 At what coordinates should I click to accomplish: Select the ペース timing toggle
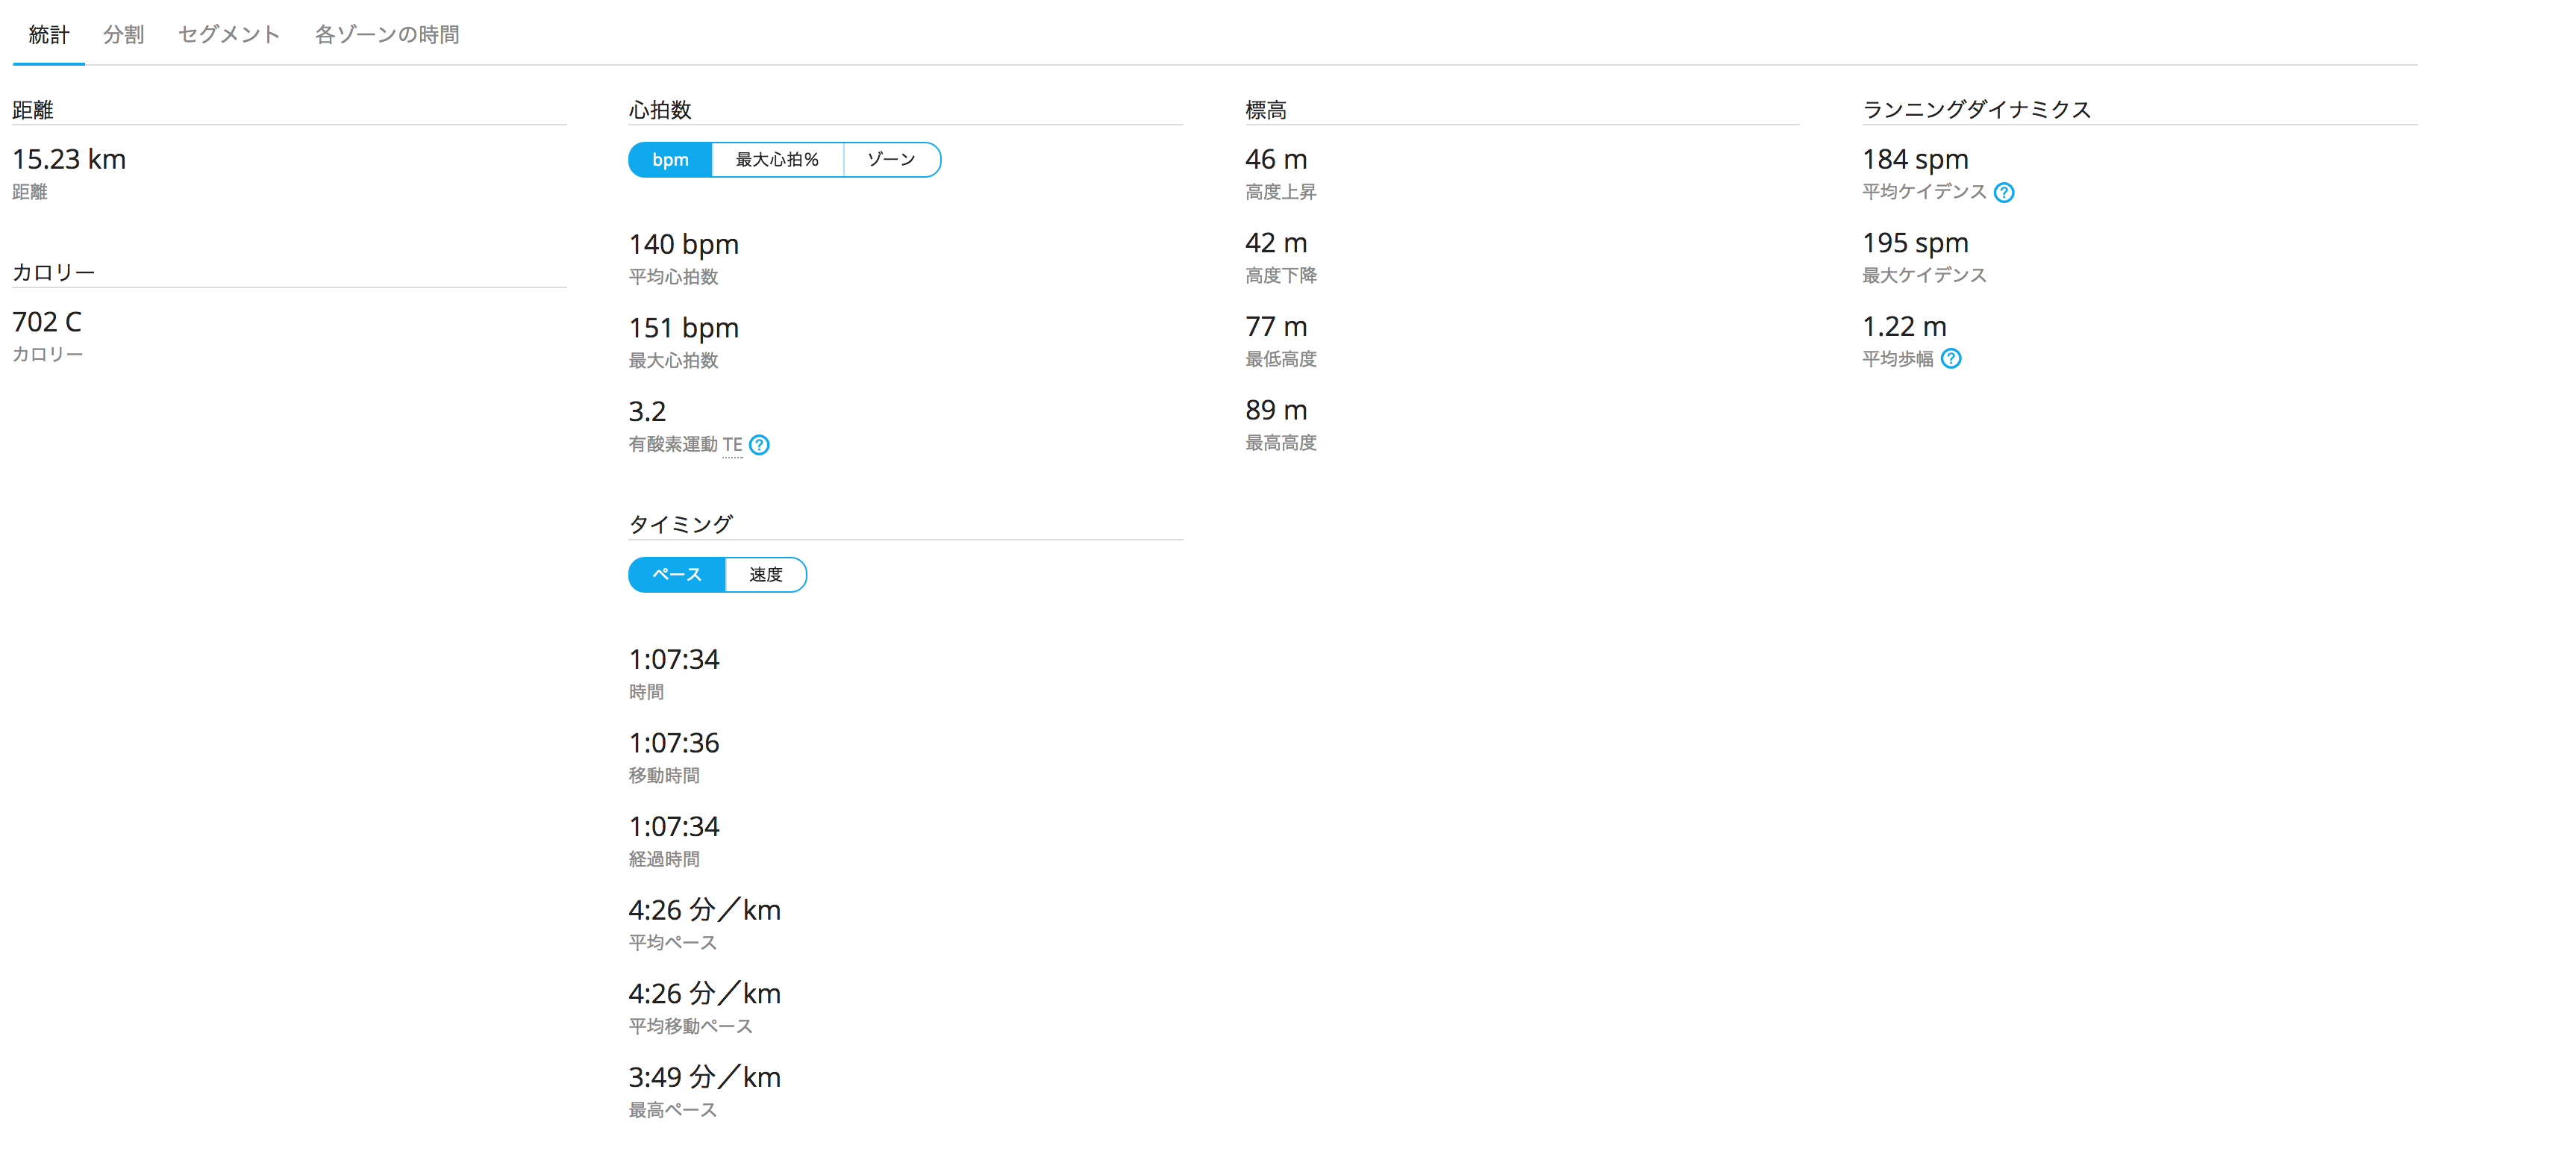click(677, 575)
